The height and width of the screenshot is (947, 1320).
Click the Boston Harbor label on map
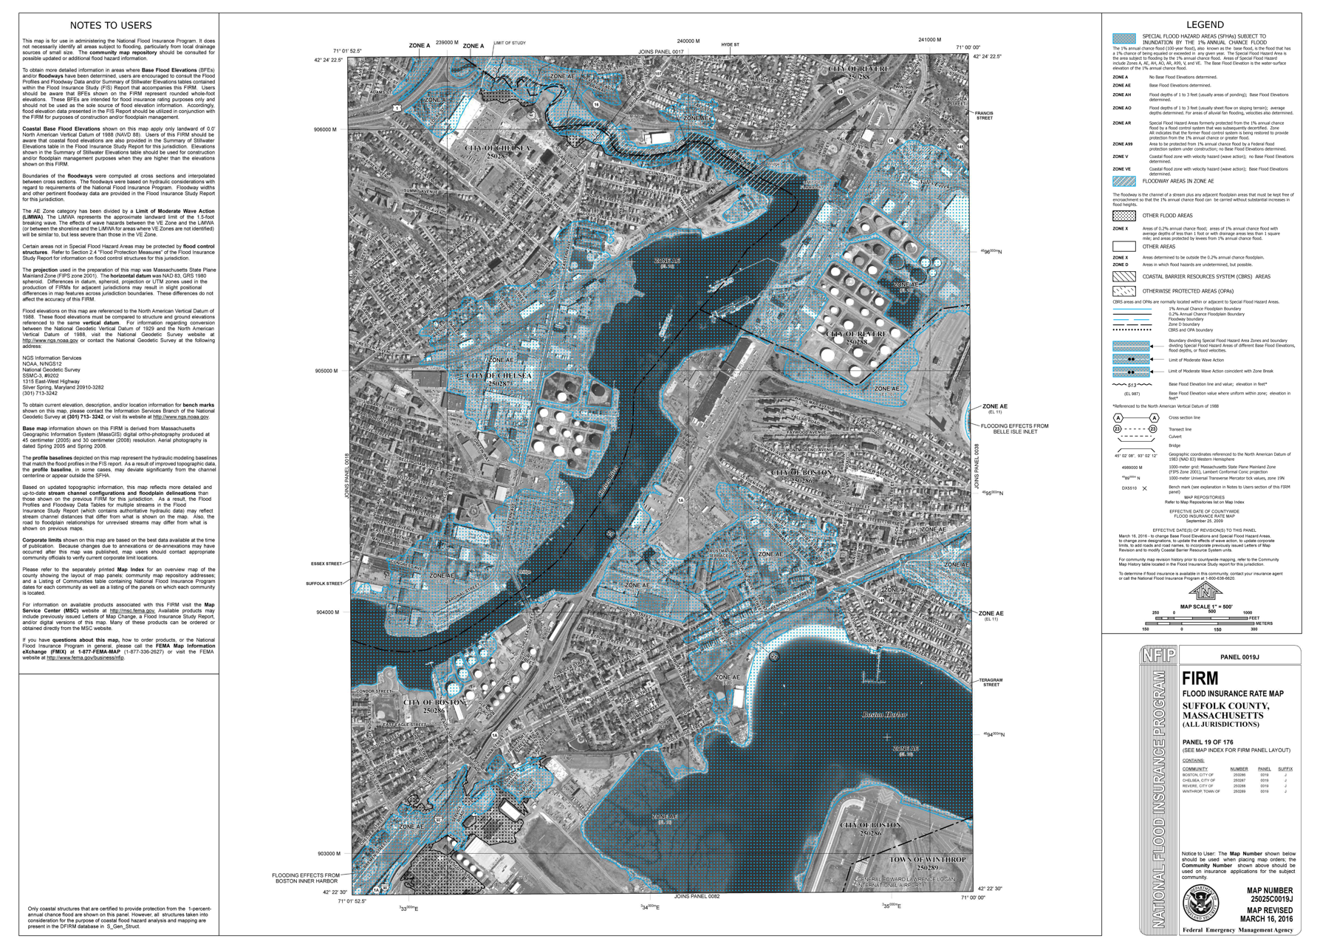884,715
